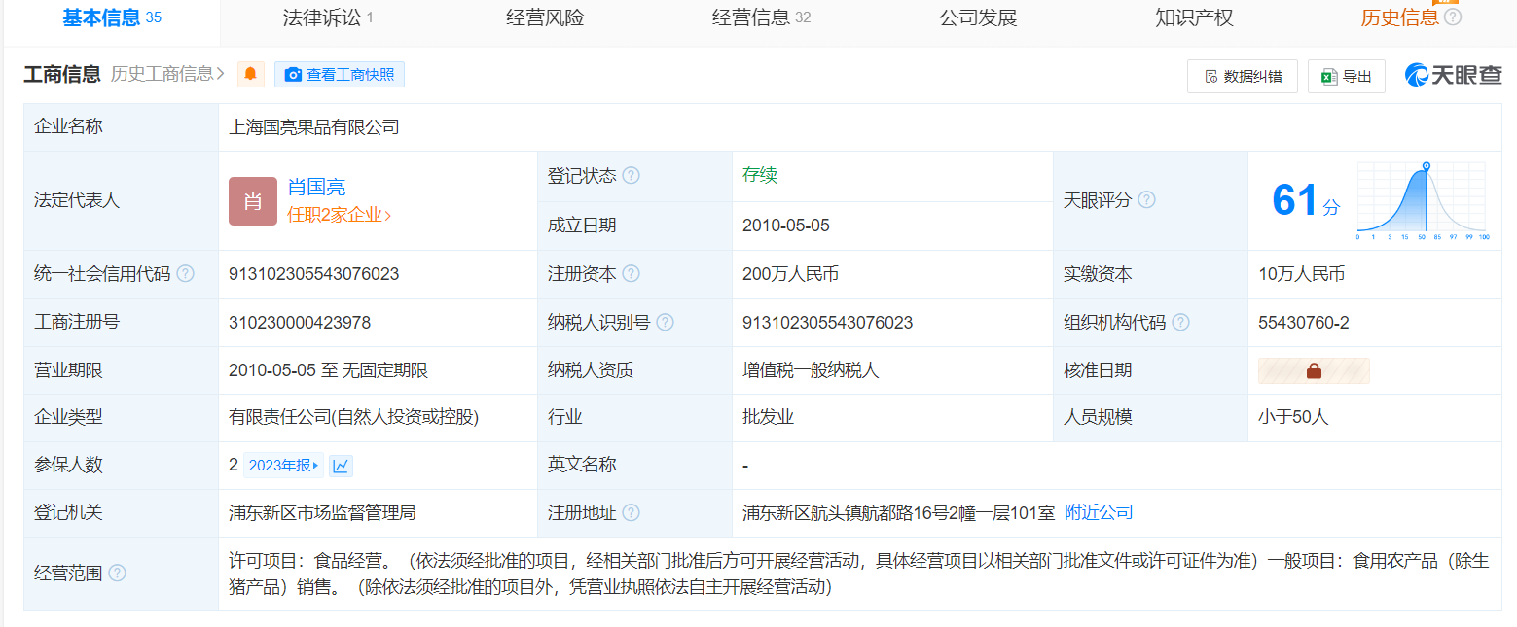1517x627 pixels.
Task: Click the founding date 2010-05-05
Action: pyautogui.click(x=786, y=226)
